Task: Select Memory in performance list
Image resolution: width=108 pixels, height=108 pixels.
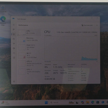Action: [x=30, y=39]
